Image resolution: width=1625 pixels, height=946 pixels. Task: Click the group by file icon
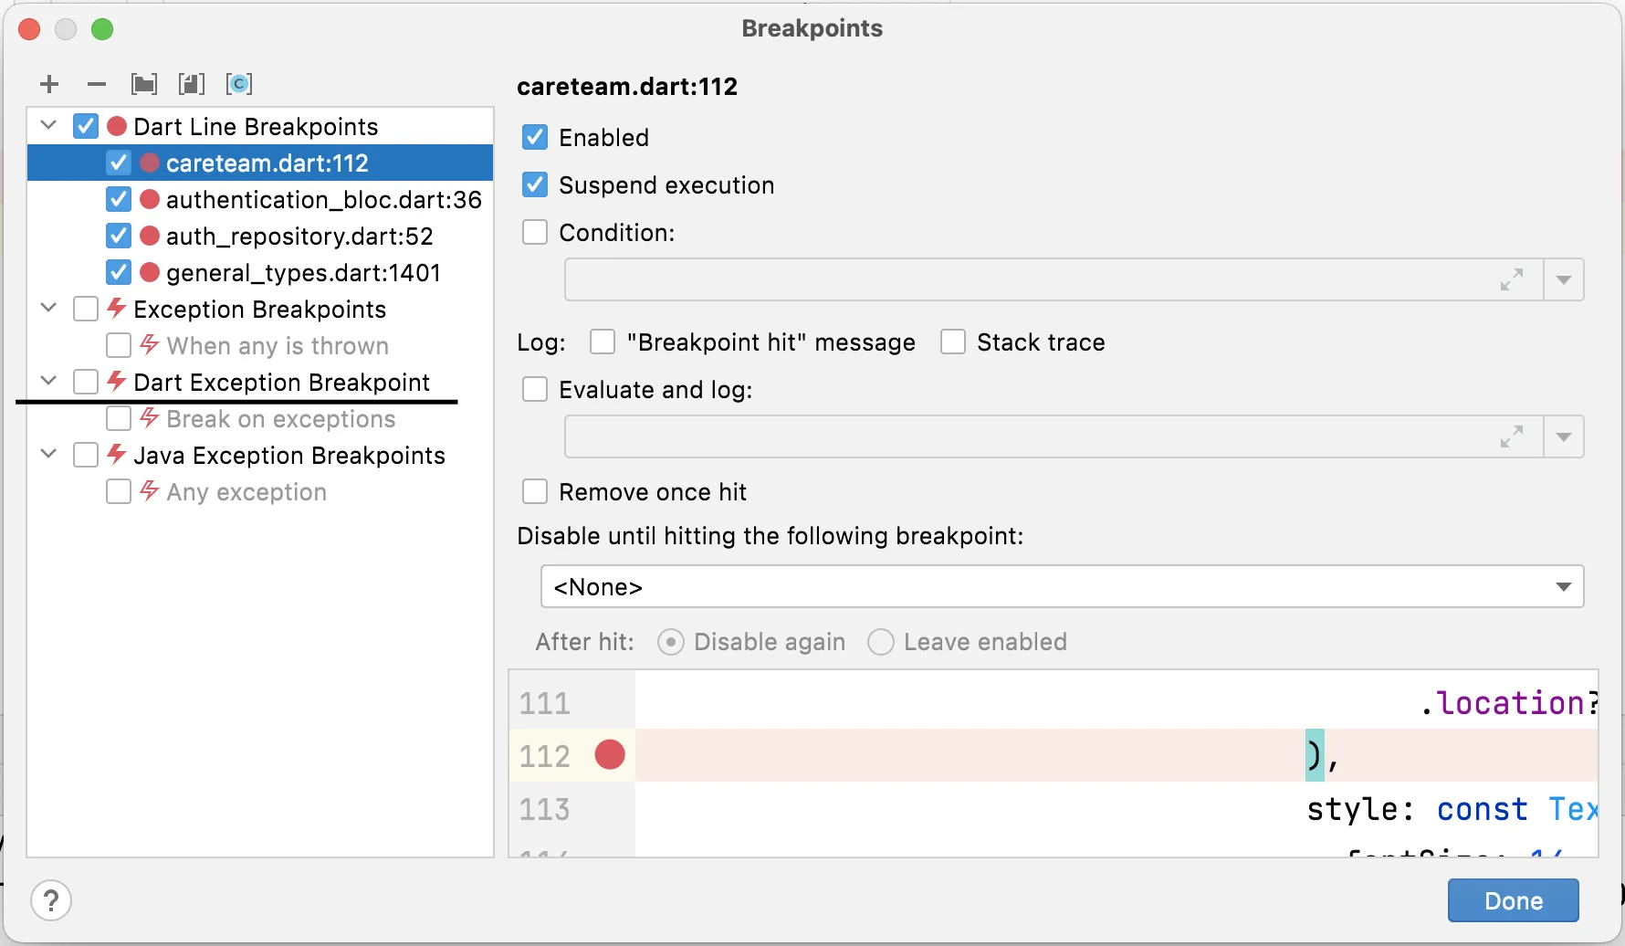pos(192,85)
